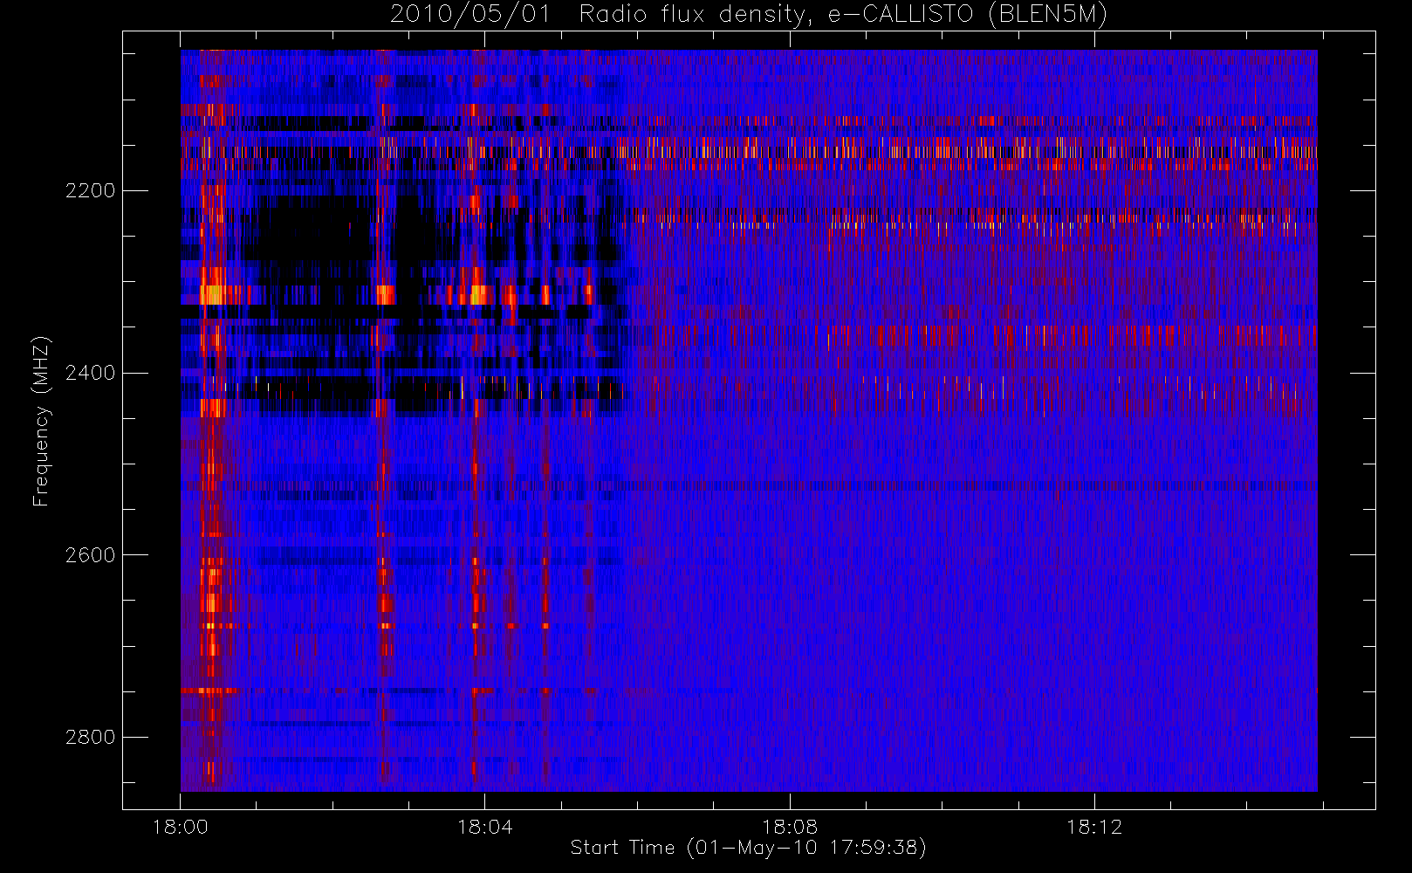
Task: Click the 2400 frequency tick label
Action: (91, 373)
